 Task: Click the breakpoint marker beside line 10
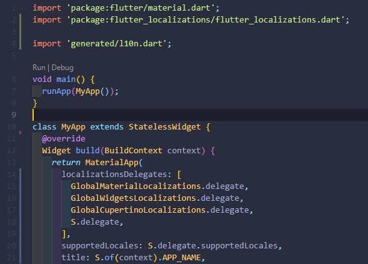tap(21, 133)
